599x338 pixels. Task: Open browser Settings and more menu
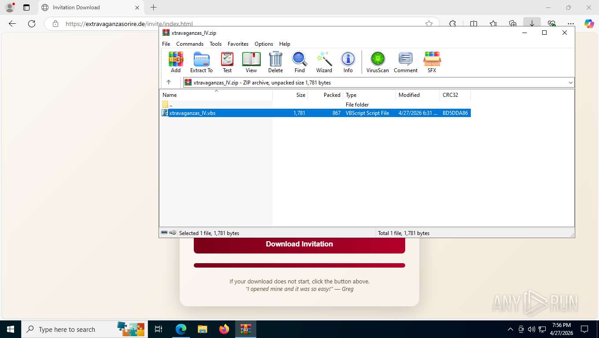pos(571,24)
